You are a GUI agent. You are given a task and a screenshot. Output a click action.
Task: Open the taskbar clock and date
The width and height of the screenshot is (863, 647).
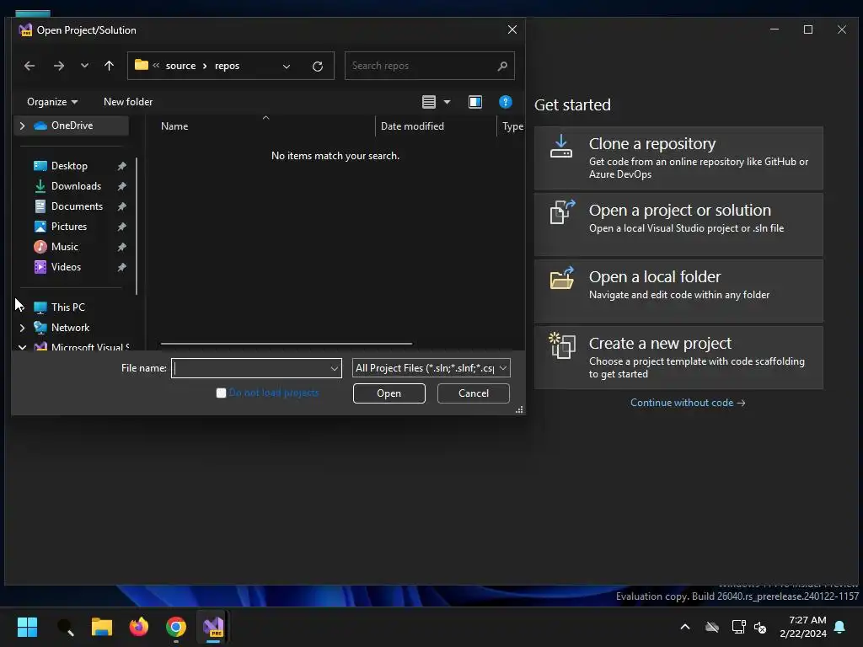tap(803, 627)
